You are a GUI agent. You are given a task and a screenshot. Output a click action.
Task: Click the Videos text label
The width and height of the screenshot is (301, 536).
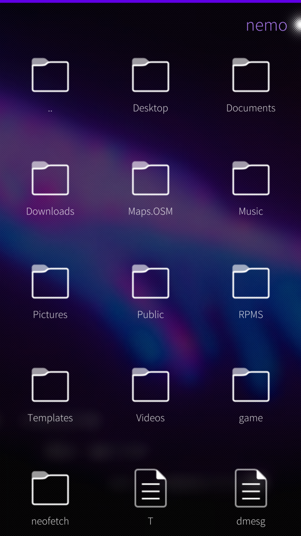150,418
